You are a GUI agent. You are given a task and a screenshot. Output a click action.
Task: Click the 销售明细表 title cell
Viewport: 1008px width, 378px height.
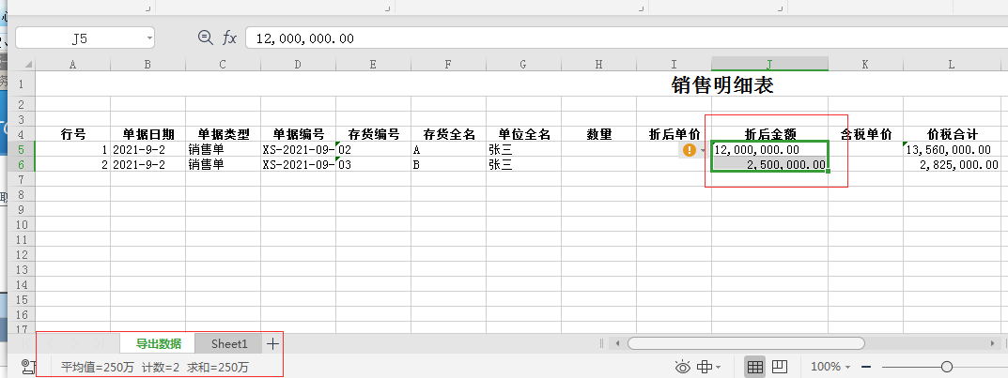coord(722,84)
